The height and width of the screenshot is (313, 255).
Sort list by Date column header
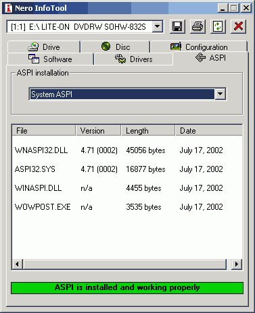209,131
